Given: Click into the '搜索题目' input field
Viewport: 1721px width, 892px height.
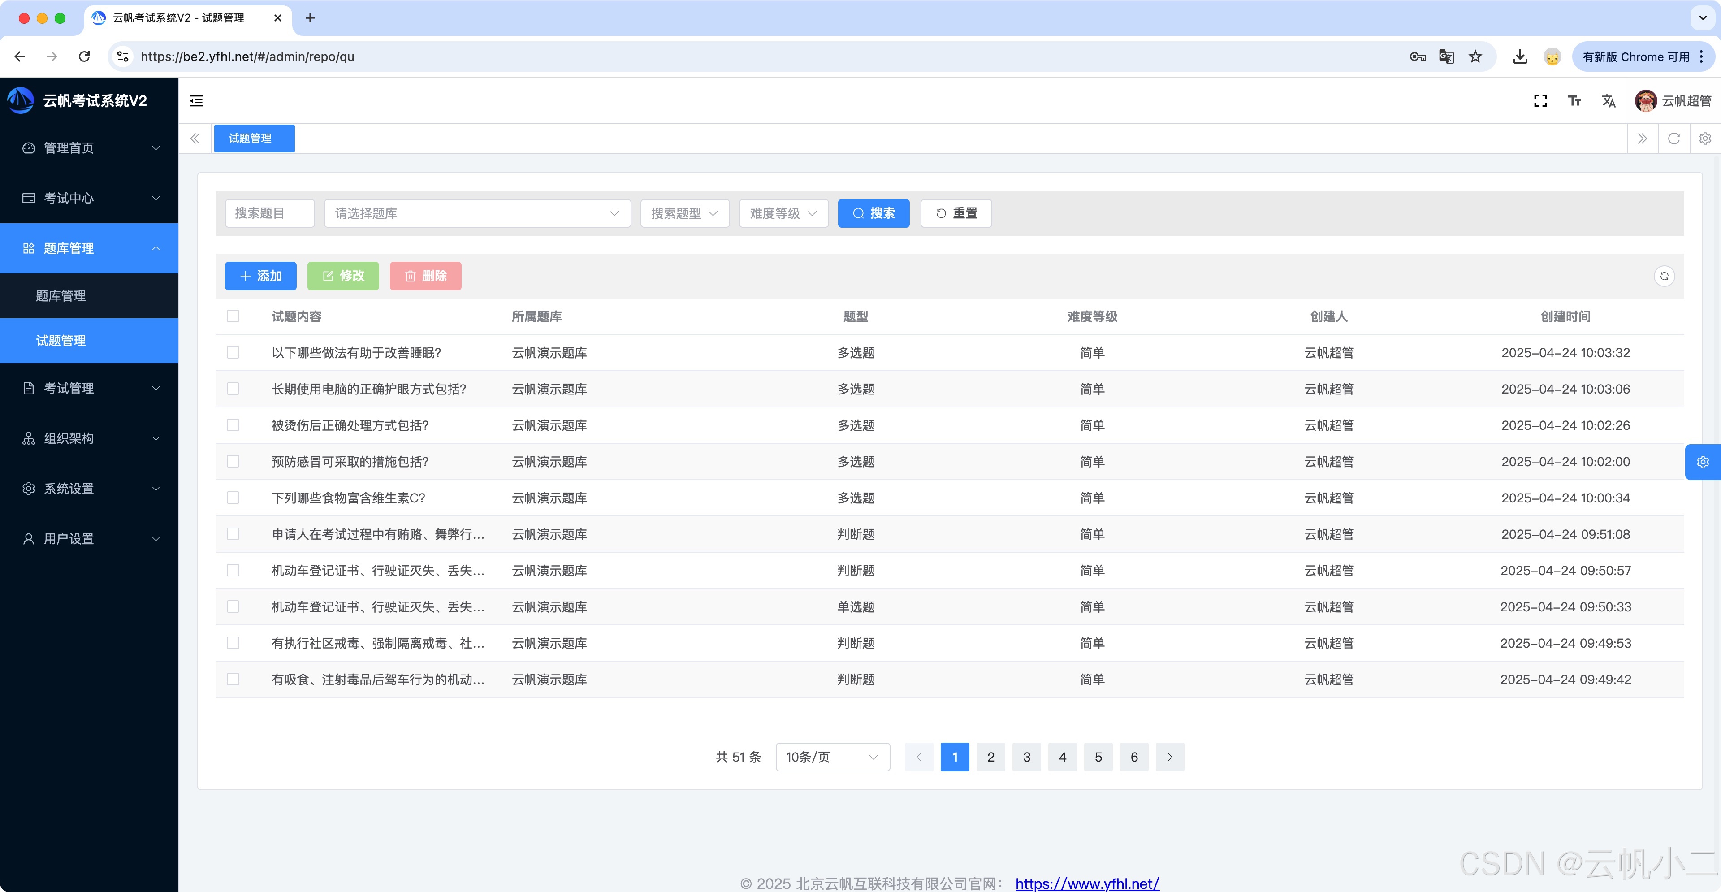Looking at the screenshot, I should (269, 213).
